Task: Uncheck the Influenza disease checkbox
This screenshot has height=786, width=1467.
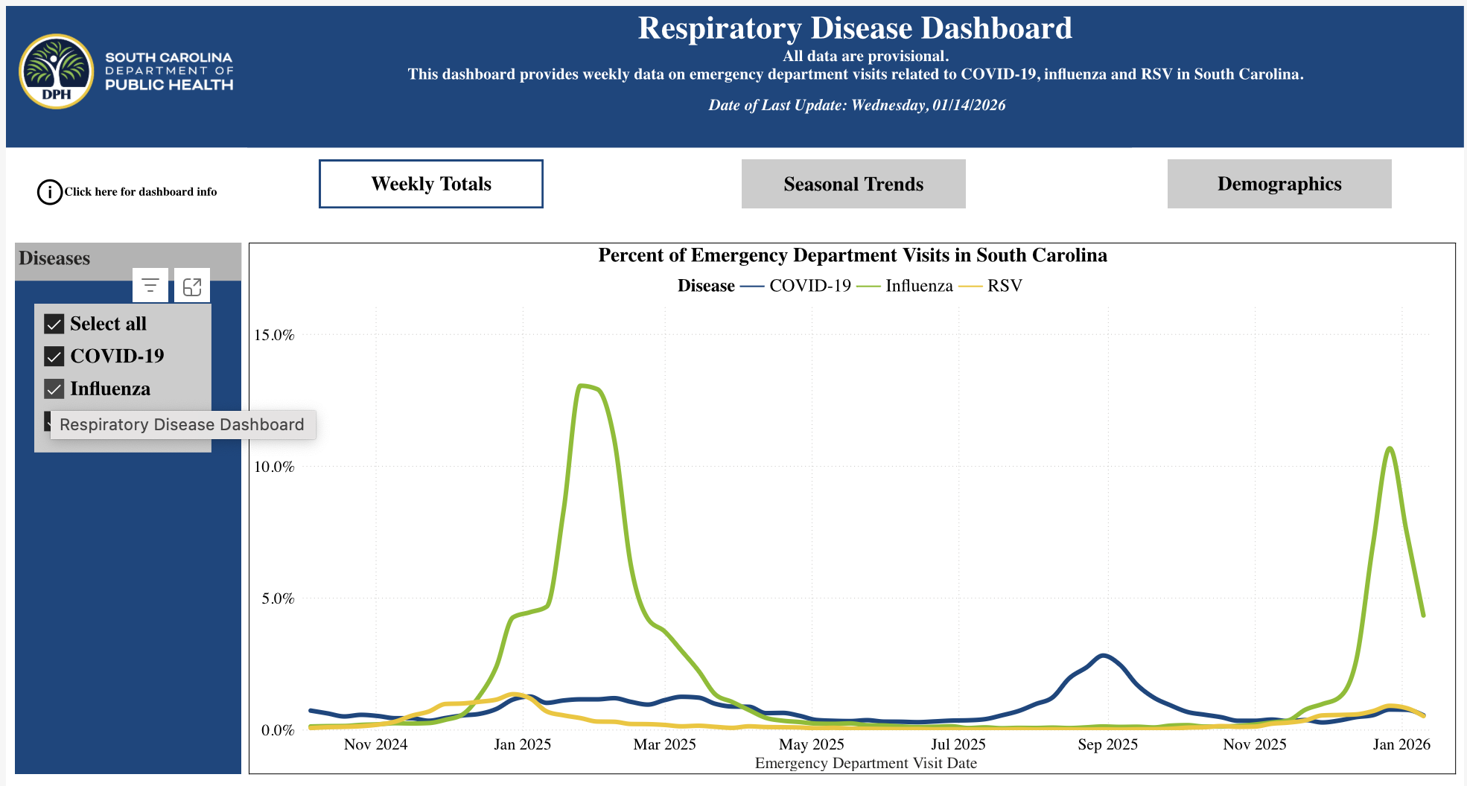Action: 54,389
